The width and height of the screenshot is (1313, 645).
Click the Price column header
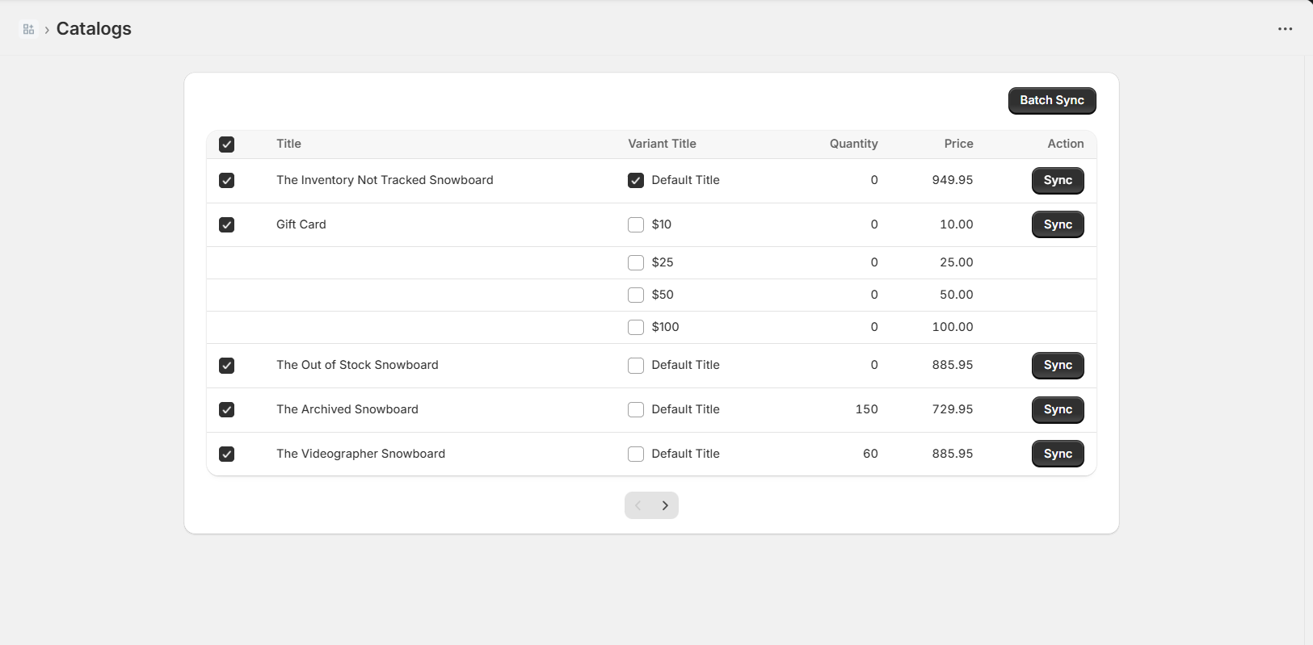point(958,144)
